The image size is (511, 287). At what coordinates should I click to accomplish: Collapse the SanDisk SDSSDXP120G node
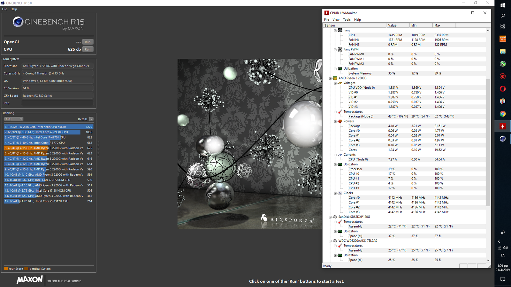pyautogui.click(x=330, y=217)
